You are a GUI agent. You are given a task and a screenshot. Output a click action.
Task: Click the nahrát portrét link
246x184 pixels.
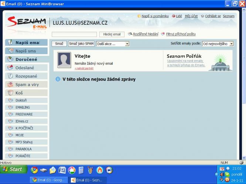point(84,68)
